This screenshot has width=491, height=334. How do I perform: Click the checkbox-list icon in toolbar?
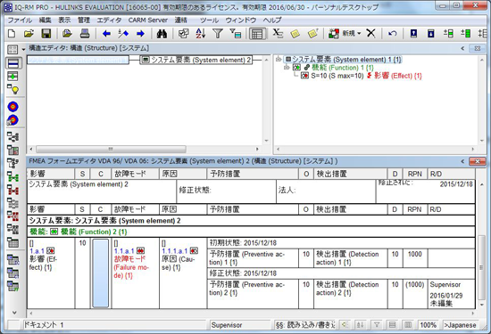pos(184,34)
